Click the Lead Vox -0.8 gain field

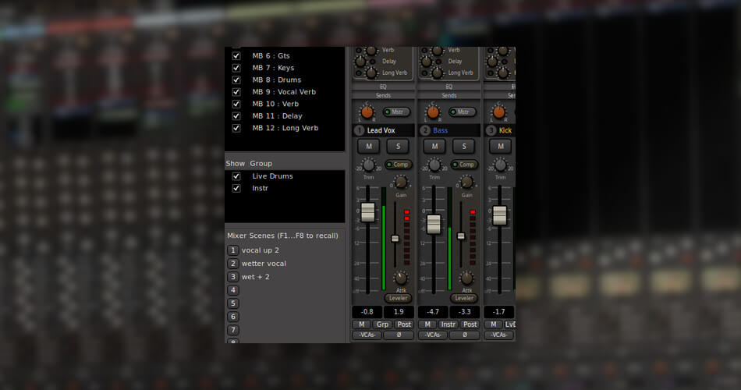click(x=367, y=311)
